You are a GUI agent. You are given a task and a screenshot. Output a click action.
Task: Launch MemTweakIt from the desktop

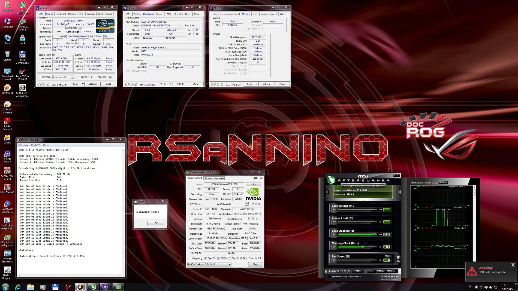point(7,188)
